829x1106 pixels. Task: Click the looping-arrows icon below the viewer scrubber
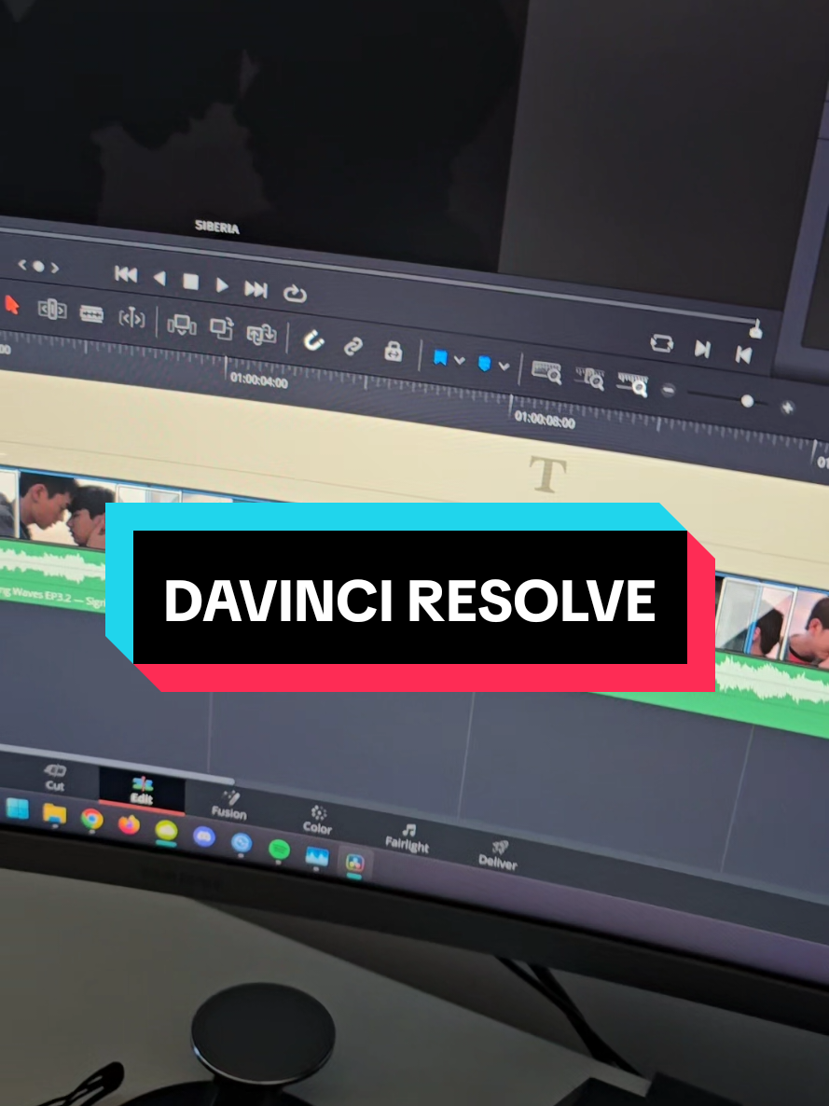point(662,343)
